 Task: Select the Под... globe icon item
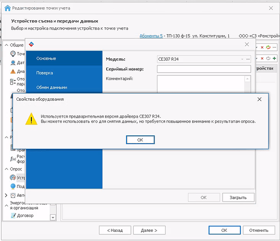[13, 186]
